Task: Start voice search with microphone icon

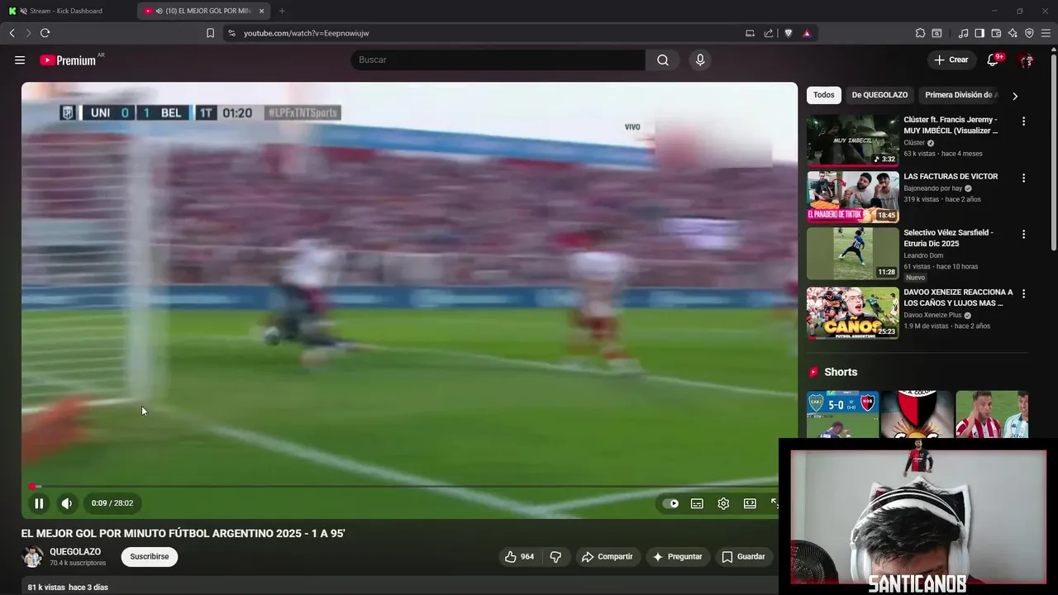Action: [x=700, y=60]
